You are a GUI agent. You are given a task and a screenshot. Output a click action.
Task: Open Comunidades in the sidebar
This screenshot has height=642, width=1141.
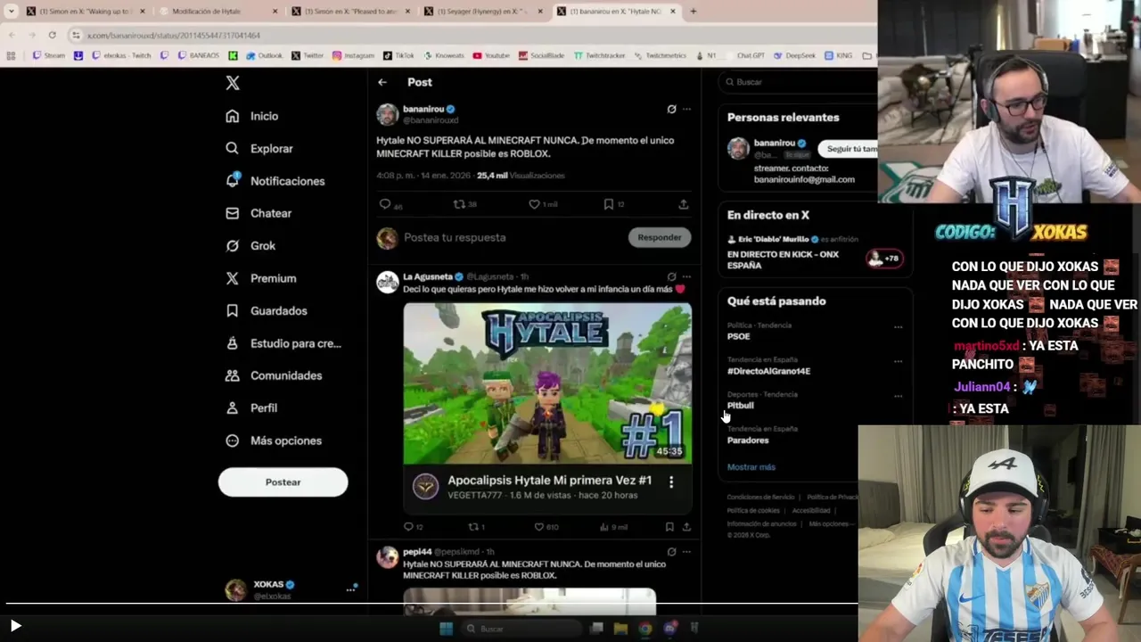(274, 375)
